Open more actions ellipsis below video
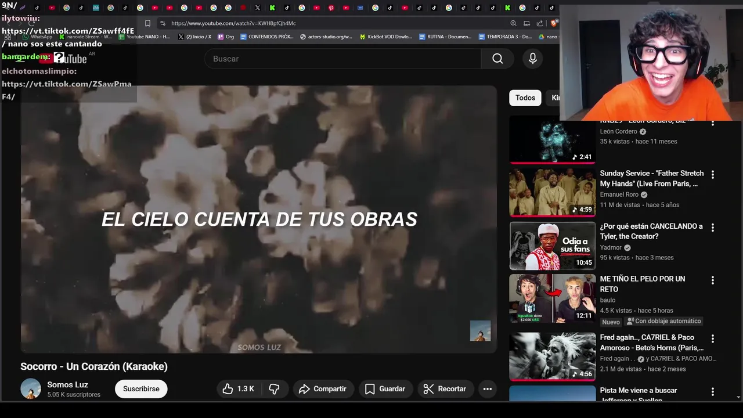Screen dimensions: 743x418 488,389
